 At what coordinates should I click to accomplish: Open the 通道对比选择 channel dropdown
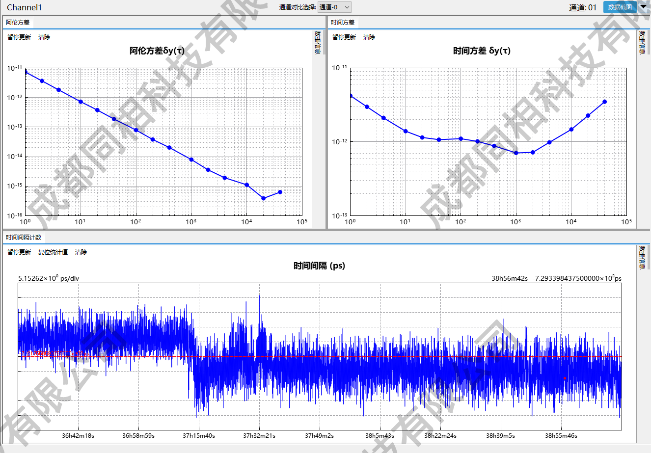pos(334,7)
